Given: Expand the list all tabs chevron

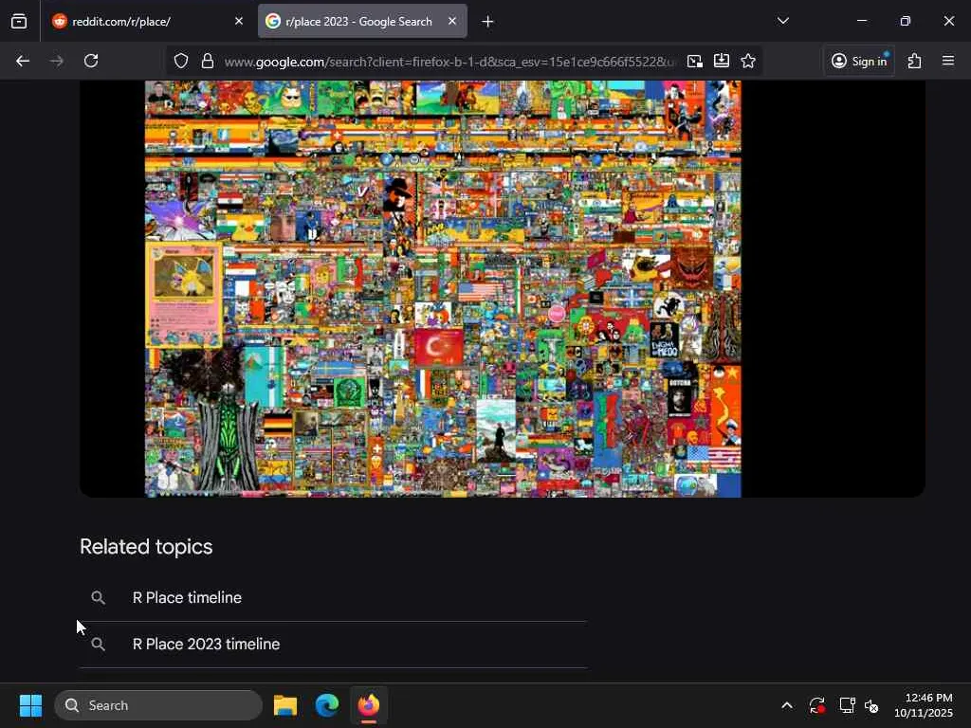Looking at the screenshot, I should [782, 21].
